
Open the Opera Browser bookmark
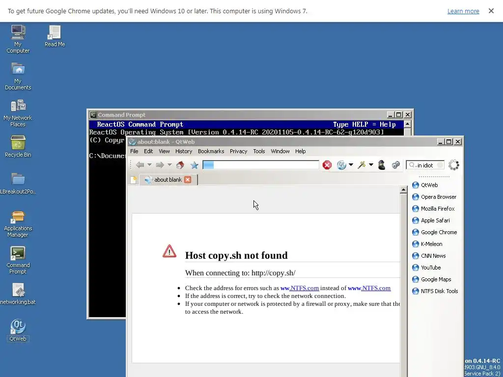(x=434, y=197)
